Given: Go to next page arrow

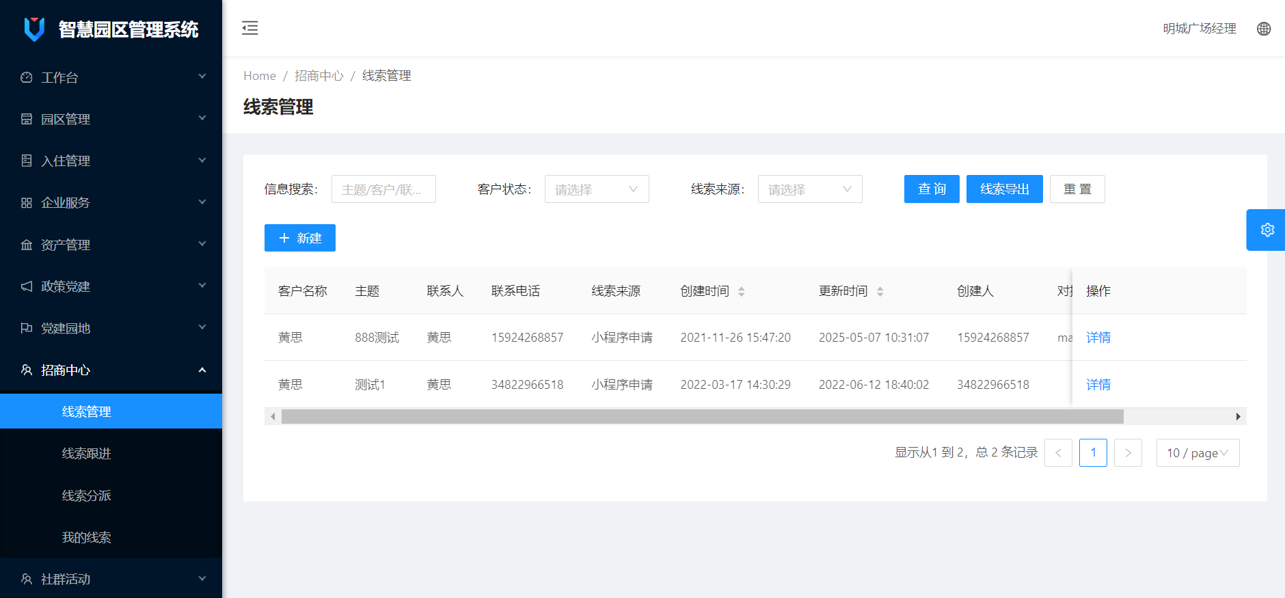Looking at the screenshot, I should pos(1128,452).
